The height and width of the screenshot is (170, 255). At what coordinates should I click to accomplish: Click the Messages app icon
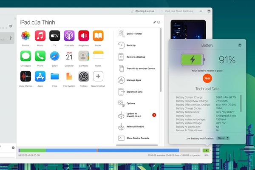coord(25,56)
